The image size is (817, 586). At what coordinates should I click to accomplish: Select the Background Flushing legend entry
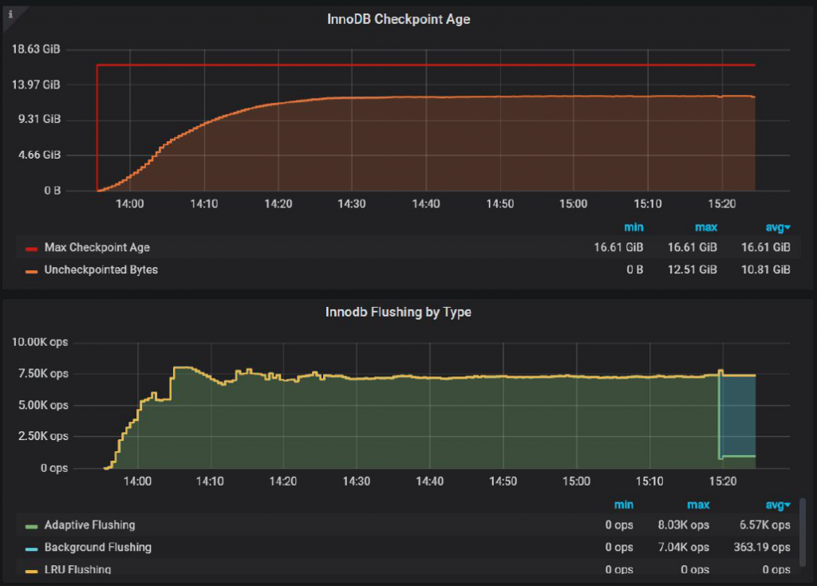[98, 547]
